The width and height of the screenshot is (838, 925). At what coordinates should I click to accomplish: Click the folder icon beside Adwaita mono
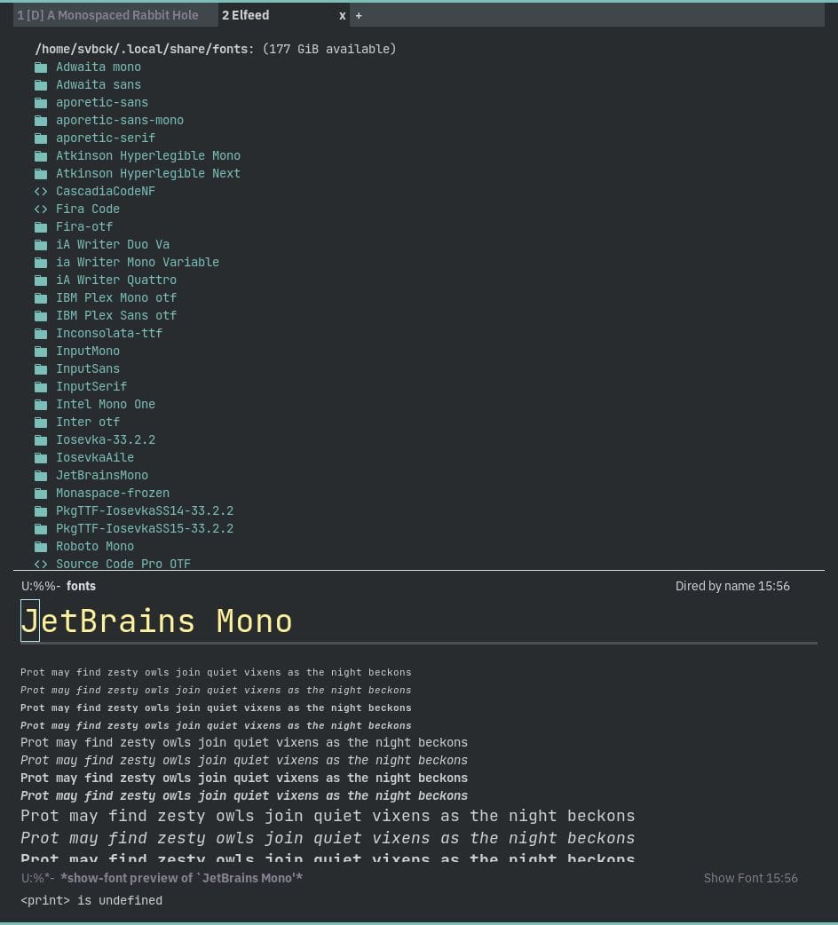coord(40,67)
